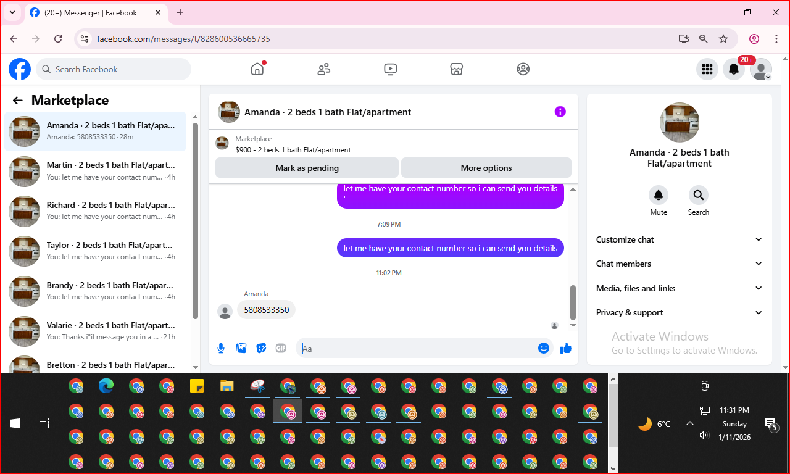Open the $900 Marketplace listing link
Viewport: 790px width, 474px height.
point(293,150)
